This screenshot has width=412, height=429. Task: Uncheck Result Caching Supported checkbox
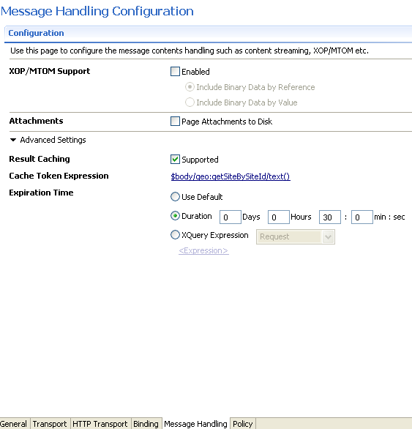coord(175,160)
